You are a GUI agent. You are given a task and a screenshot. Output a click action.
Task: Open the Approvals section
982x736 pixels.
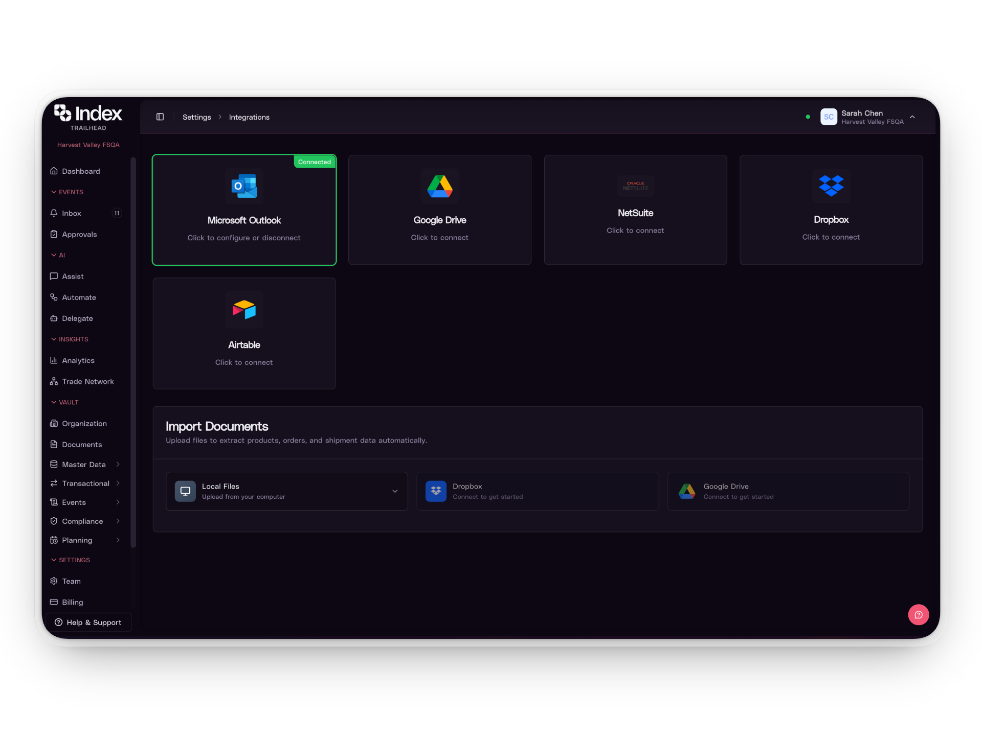point(79,234)
